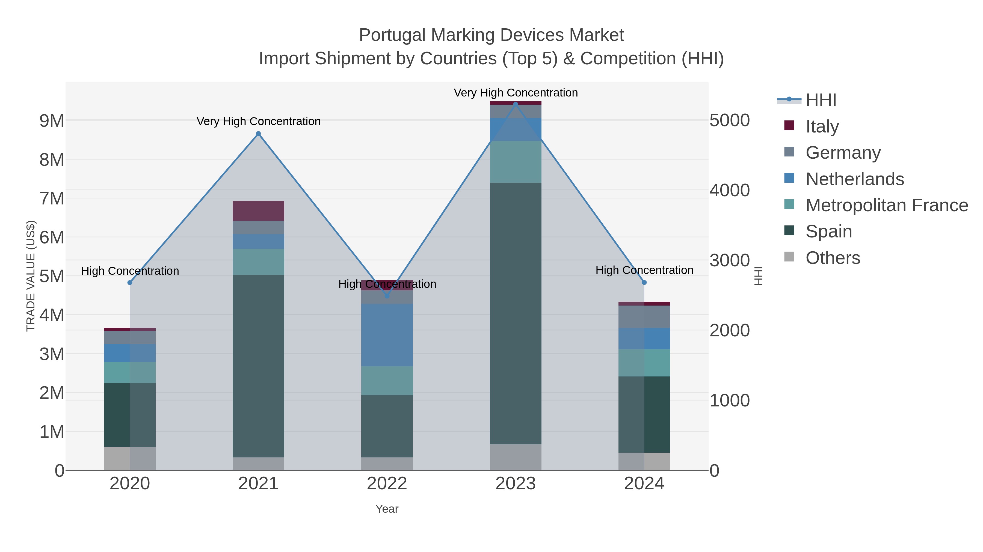The image size is (983, 552).
Task: Click the Others segment of the 2020 bar
Action: tap(130, 459)
